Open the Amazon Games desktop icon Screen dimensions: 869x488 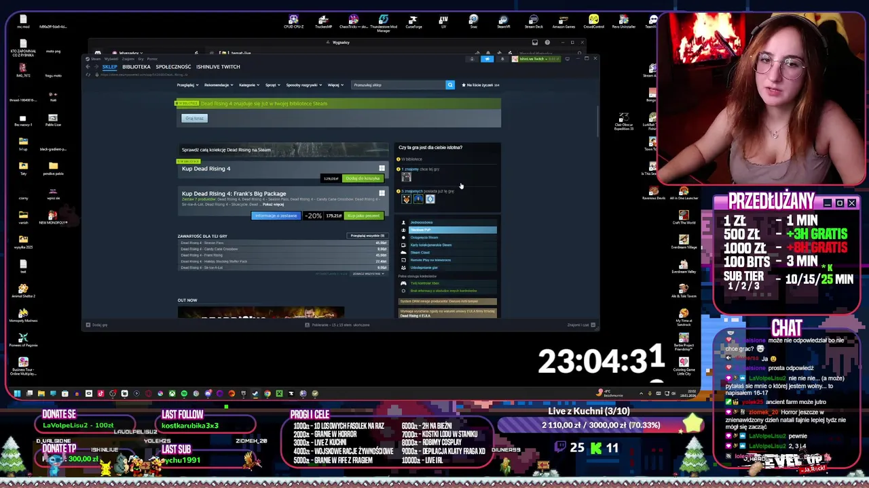pyautogui.click(x=563, y=22)
